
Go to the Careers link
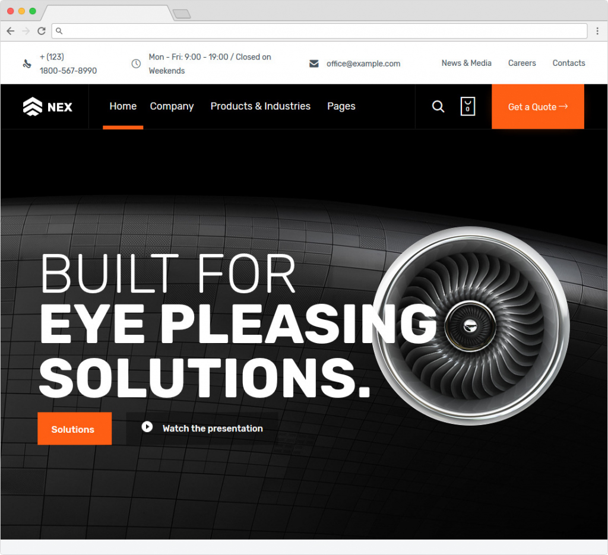point(522,63)
